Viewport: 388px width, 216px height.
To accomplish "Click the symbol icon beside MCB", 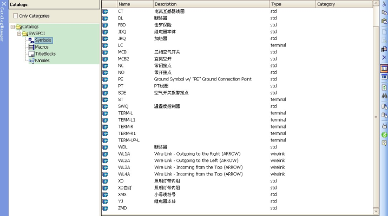I will click(106, 52).
